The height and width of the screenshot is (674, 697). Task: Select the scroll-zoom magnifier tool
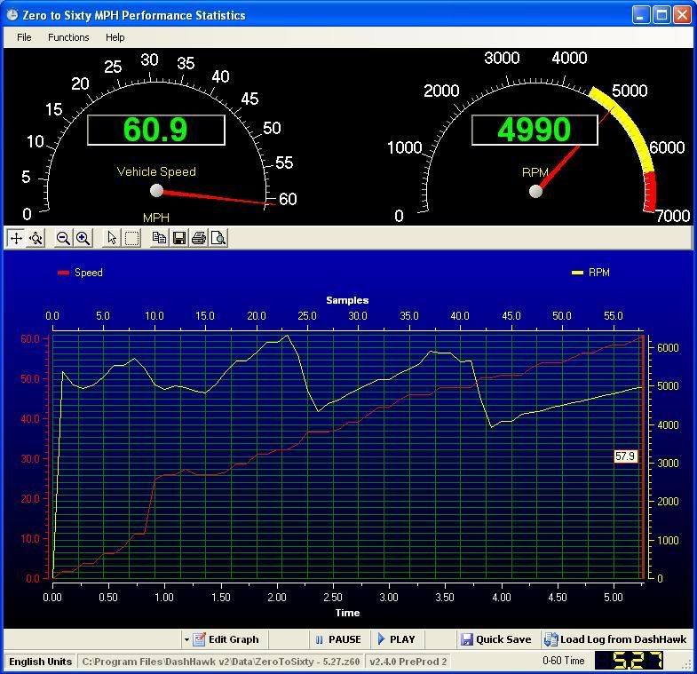click(x=36, y=238)
